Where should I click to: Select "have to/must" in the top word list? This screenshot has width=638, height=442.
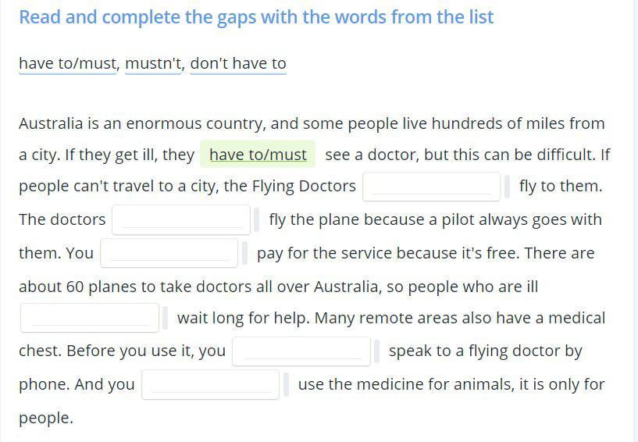(x=67, y=64)
